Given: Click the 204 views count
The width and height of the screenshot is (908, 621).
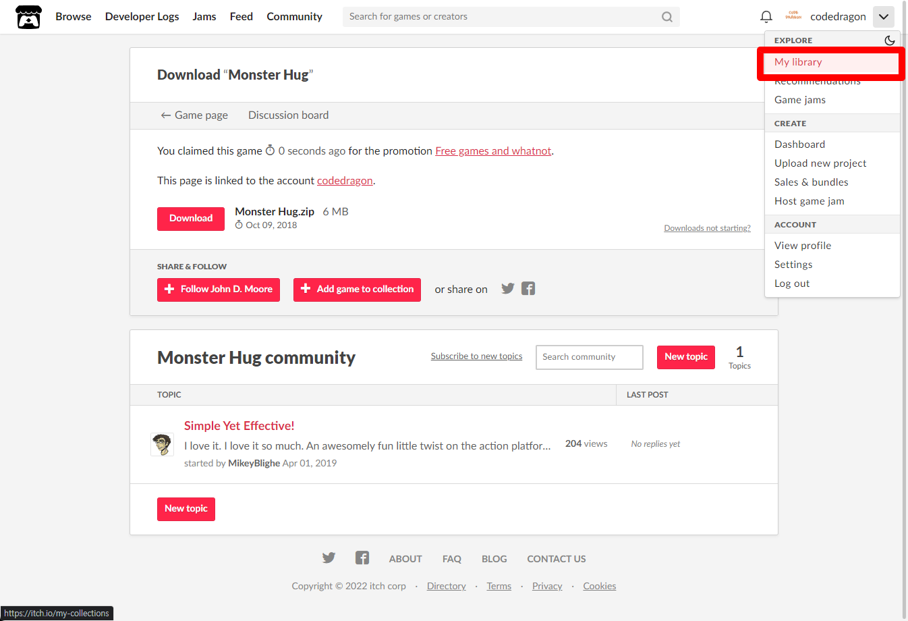Looking at the screenshot, I should (x=586, y=443).
